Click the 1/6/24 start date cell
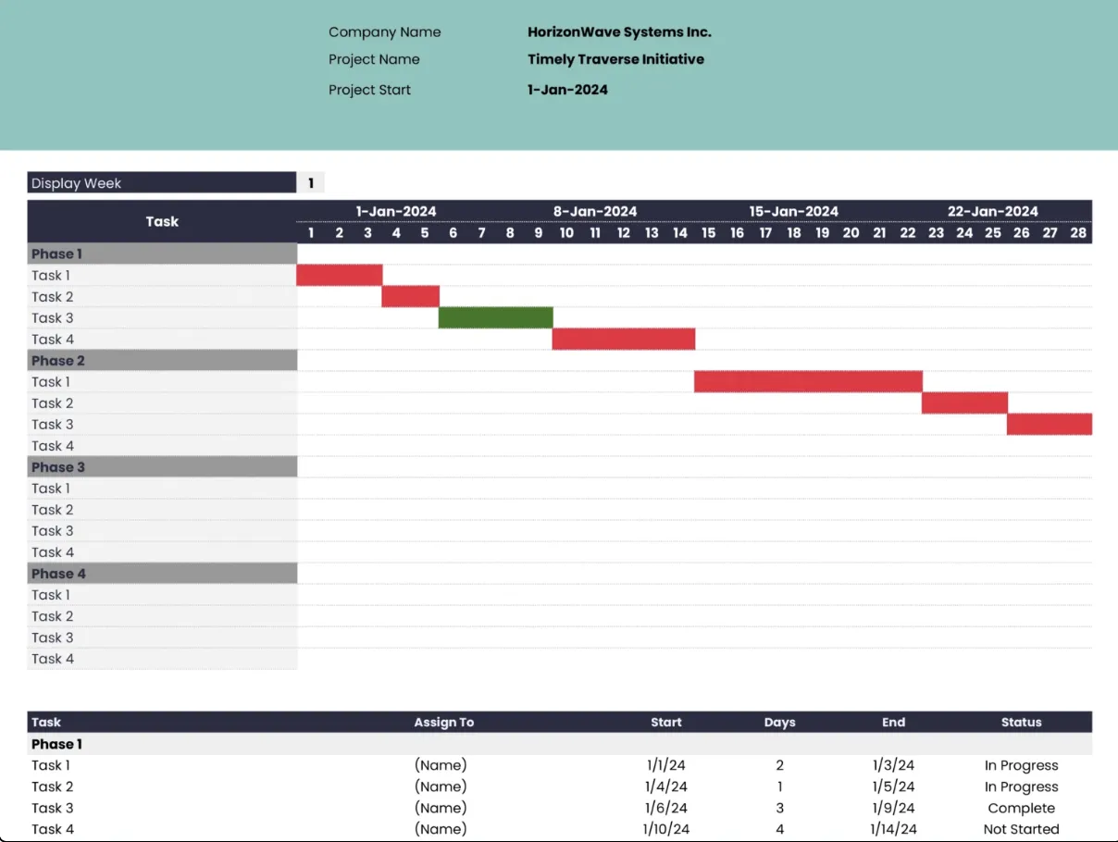This screenshot has height=842, width=1118. coord(666,808)
